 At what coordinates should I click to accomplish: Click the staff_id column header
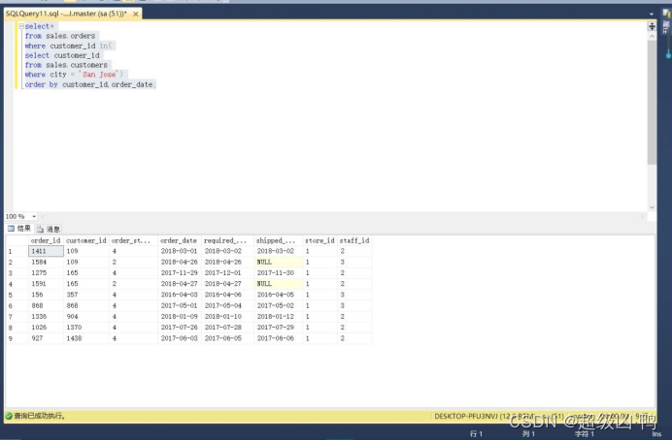click(354, 240)
